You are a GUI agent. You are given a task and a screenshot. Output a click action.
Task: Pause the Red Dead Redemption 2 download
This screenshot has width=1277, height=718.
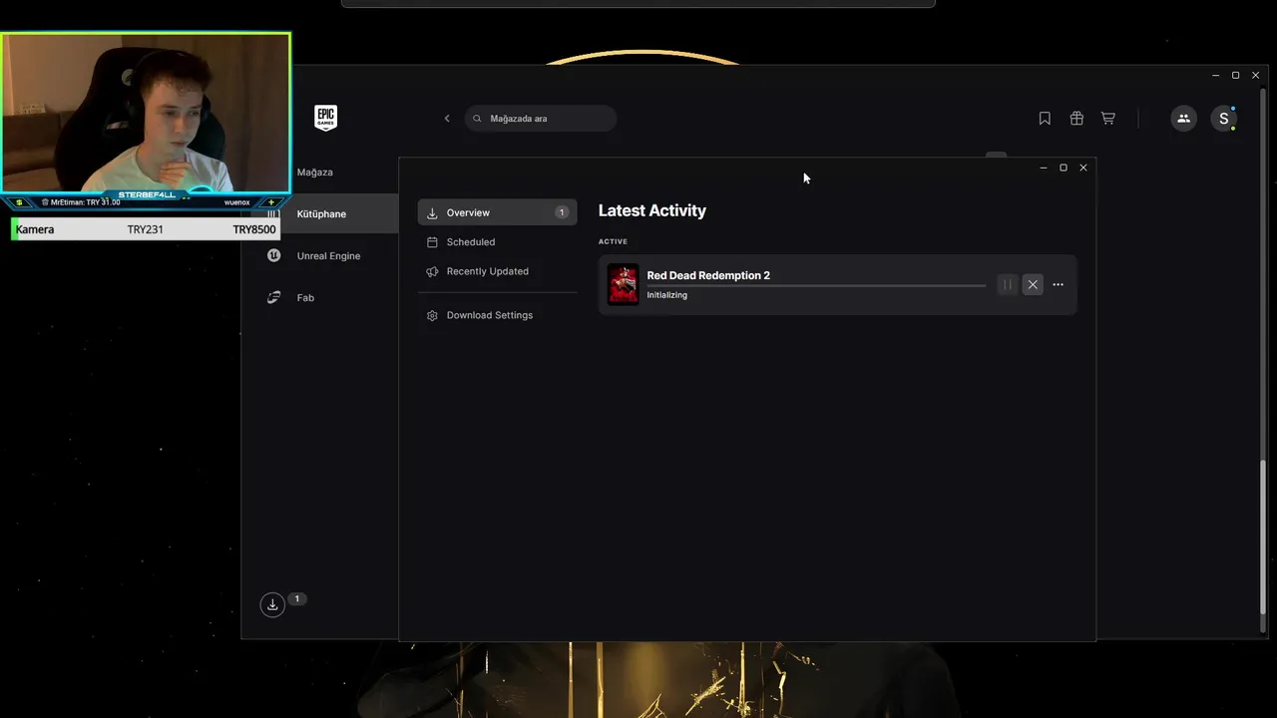click(x=1007, y=285)
